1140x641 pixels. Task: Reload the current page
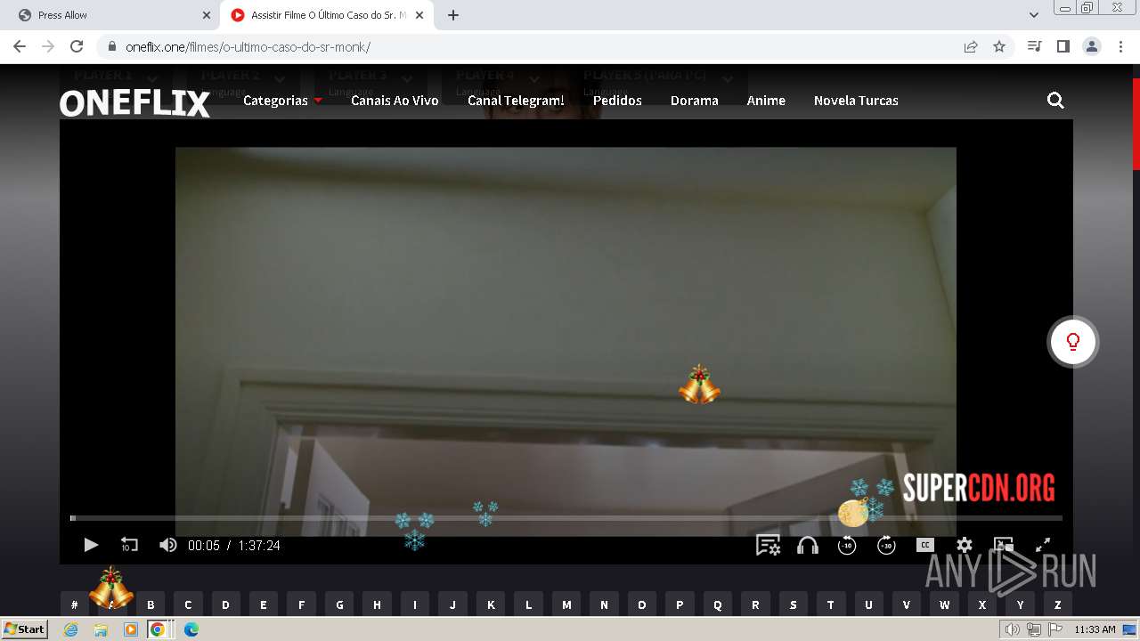[77, 46]
